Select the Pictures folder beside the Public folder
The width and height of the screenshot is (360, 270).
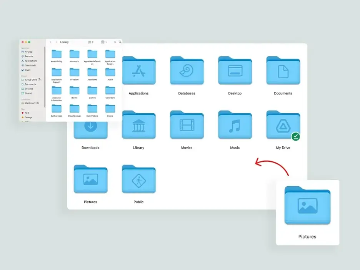90,179
